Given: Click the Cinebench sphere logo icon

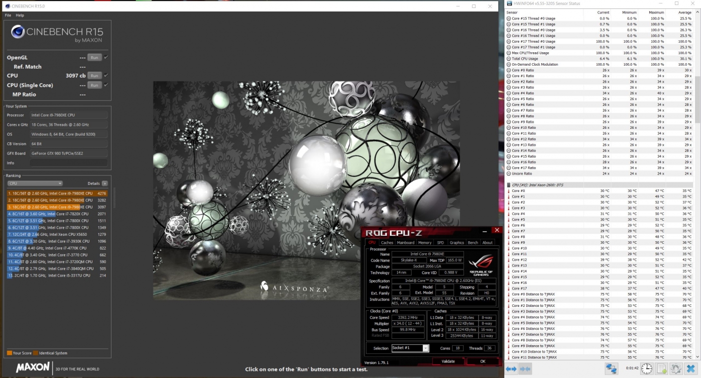Looking at the screenshot, I should [x=18, y=32].
